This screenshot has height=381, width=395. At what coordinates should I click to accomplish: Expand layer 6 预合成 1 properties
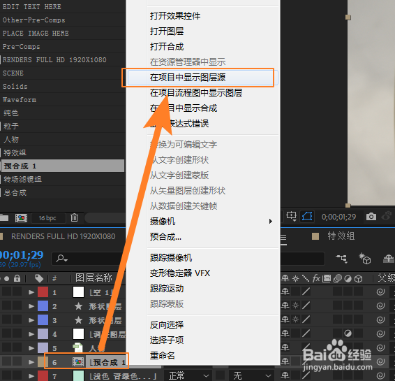pos(31,362)
